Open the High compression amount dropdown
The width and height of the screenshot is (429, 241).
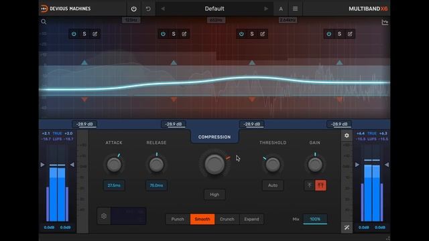click(214, 195)
